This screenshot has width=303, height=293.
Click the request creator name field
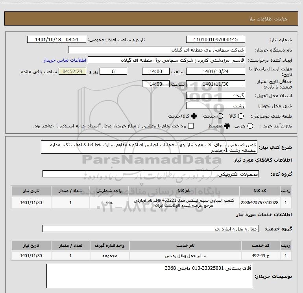tap(166, 60)
